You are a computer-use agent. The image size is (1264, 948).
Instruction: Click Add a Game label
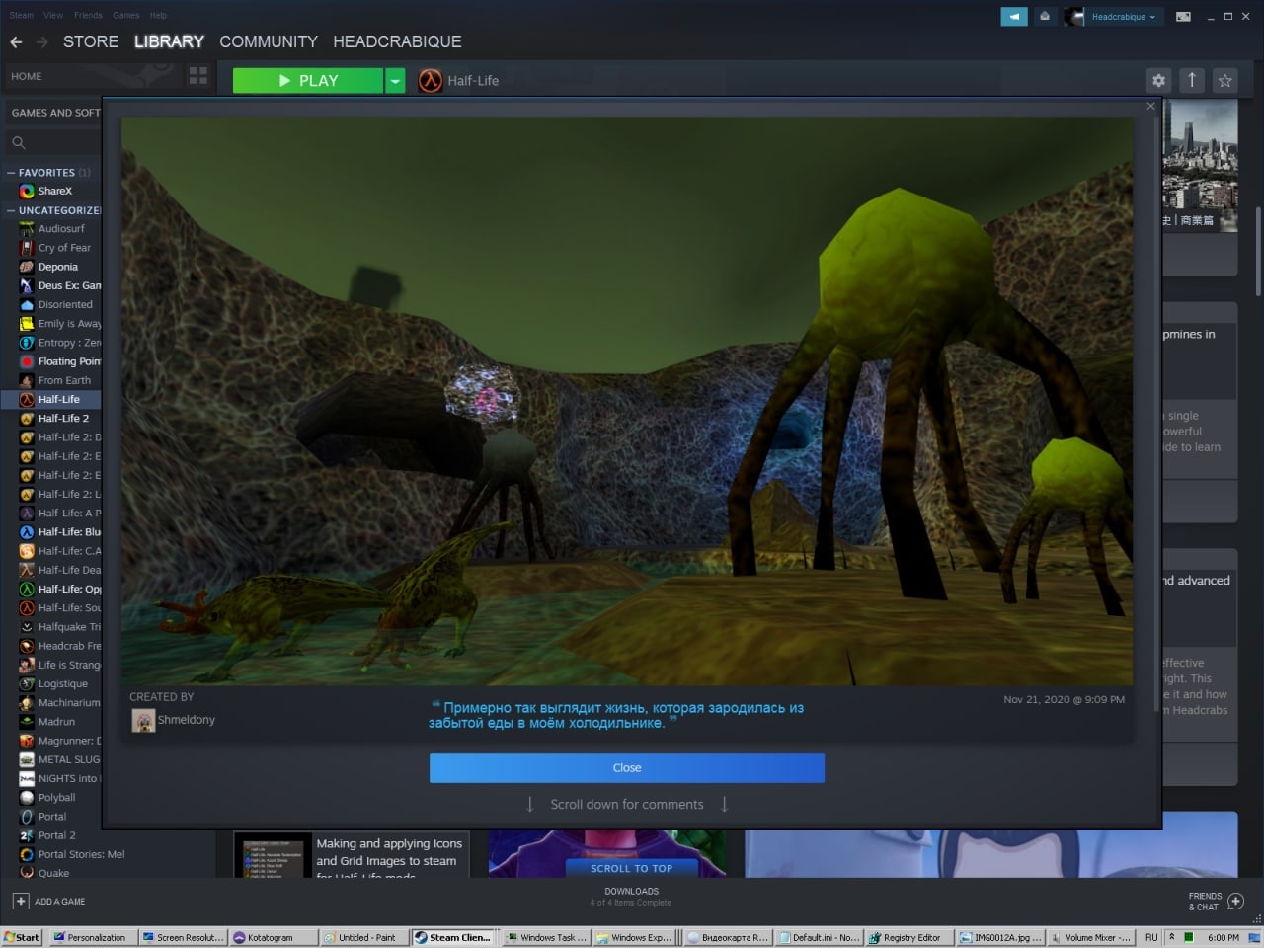[x=60, y=902]
